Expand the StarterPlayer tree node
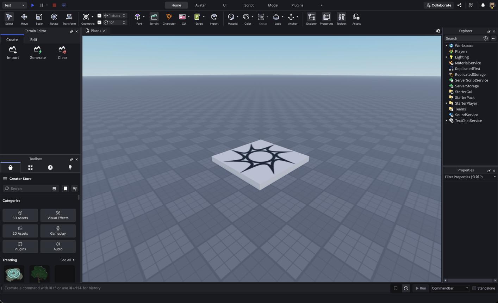The height and width of the screenshot is (303, 498). [x=446, y=103]
